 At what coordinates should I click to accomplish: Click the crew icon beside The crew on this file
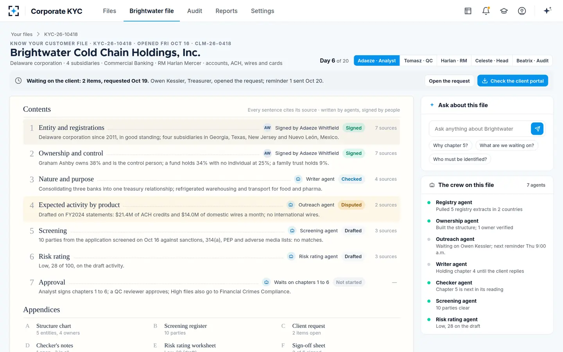coord(432,185)
